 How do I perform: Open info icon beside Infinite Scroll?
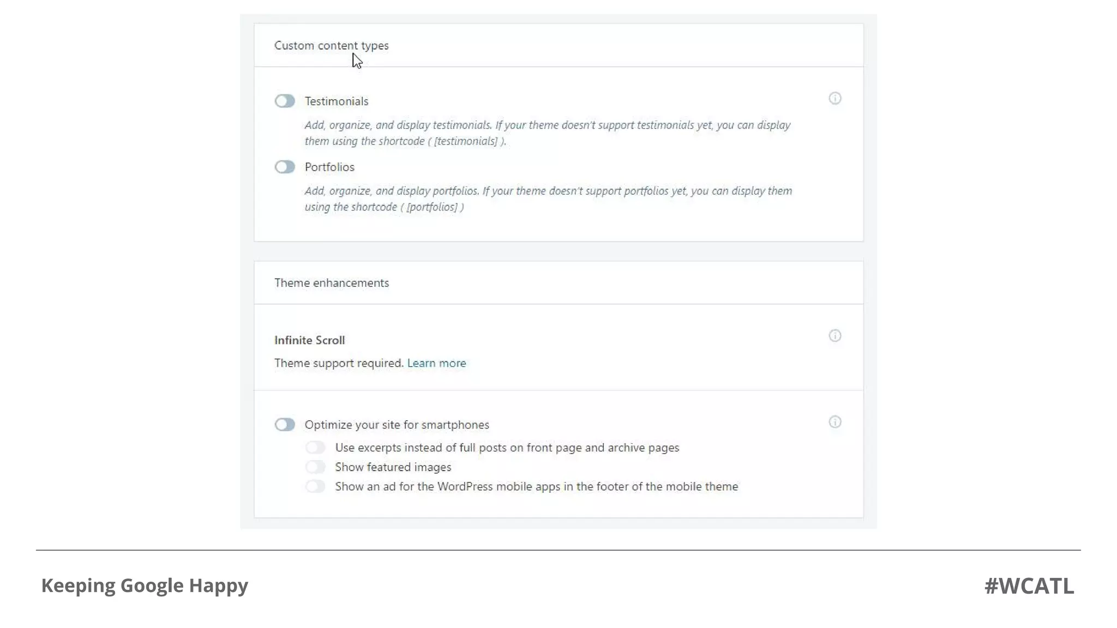(834, 335)
